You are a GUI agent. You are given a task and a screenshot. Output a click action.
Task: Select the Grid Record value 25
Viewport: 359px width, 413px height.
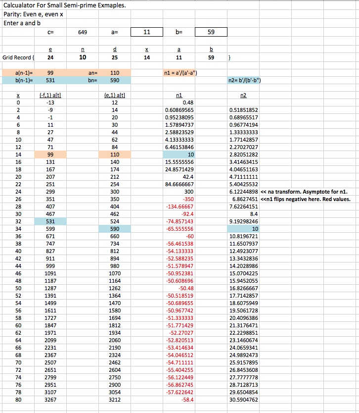pos(115,57)
